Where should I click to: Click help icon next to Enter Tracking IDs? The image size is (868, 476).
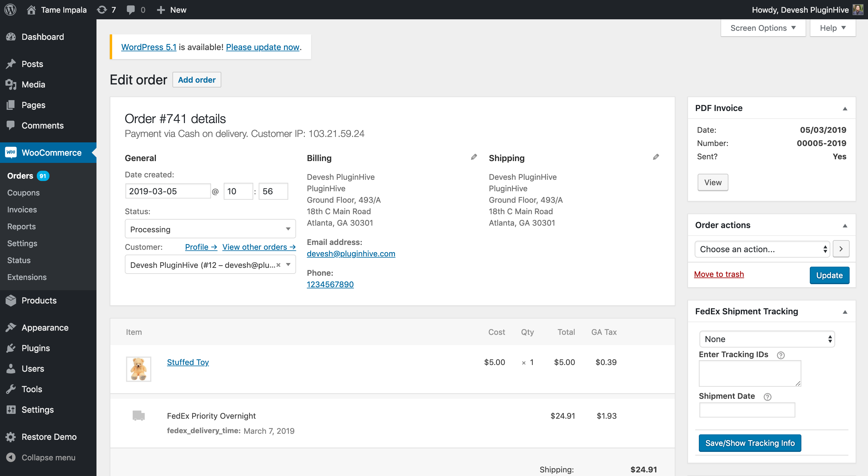click(780, 355)
